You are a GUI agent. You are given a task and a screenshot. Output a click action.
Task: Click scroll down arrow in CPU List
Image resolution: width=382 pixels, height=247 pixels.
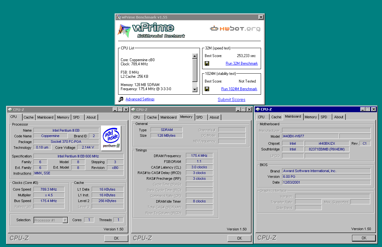pyautogui.click(x=195, y=90)
